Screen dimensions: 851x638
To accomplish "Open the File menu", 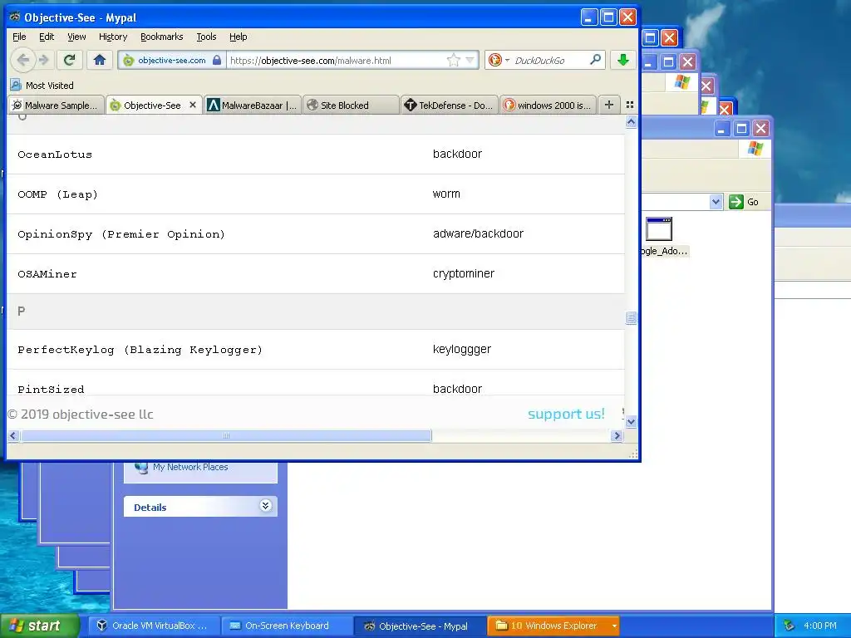I will pyautogui.click(x=19, y=37).
